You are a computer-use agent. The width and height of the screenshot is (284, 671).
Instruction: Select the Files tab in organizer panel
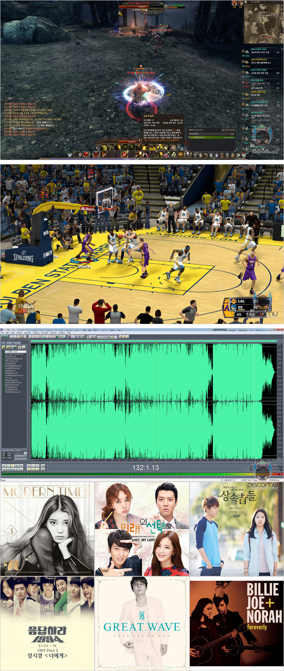(4, 343)
